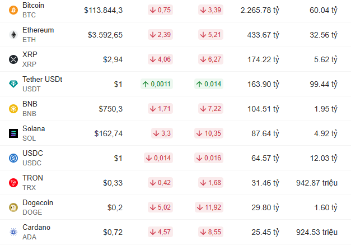Click the Solana striped logo icon
This screenshot has height=245, width=351.
click(13, 133)
